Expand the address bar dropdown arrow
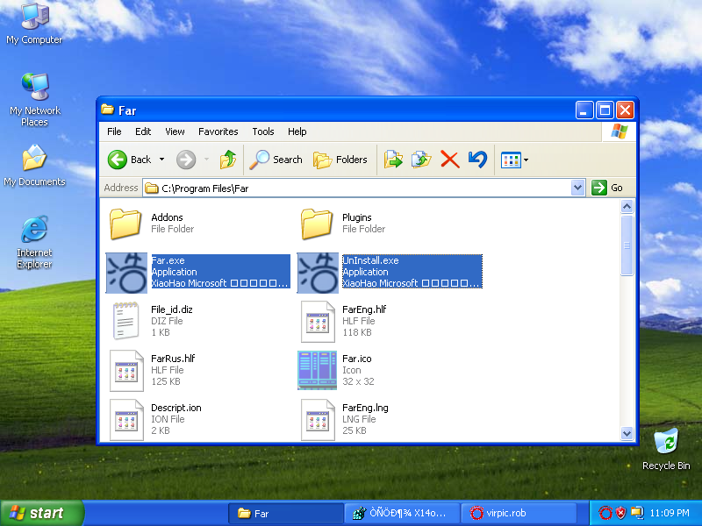Screen dimensions: 702x526 tap(577, 188)
